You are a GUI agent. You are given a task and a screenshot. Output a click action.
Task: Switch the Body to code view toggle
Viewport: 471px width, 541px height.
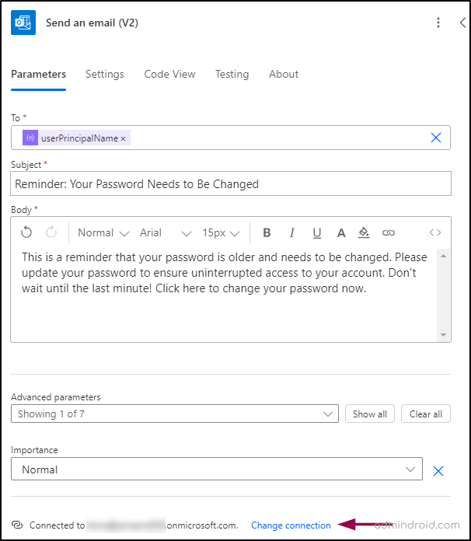tap(435, 232)
